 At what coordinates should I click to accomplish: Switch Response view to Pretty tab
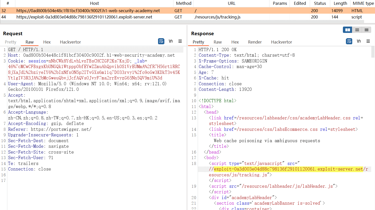coord(198,42)
